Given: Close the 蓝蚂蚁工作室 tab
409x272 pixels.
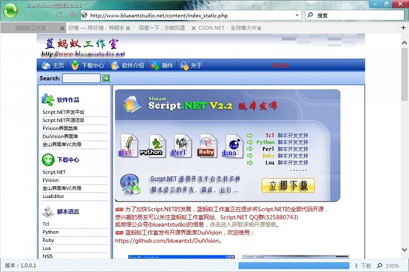Looking at the screenshot, I should click(62, 28).
